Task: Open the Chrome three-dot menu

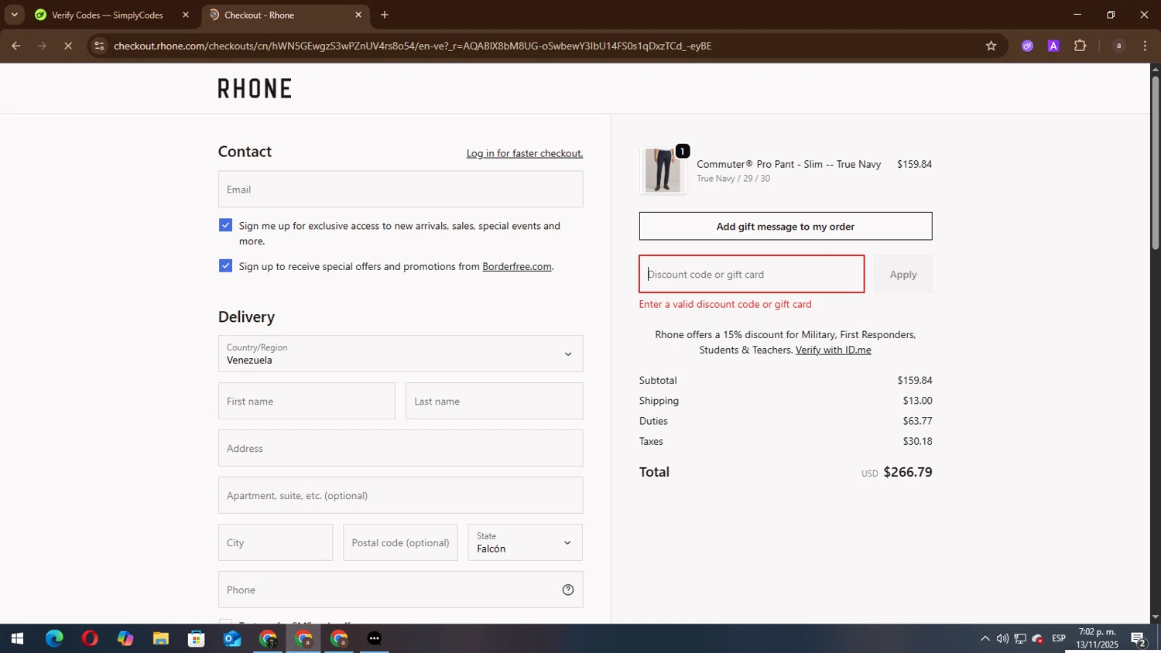Action: point(1145,46)
